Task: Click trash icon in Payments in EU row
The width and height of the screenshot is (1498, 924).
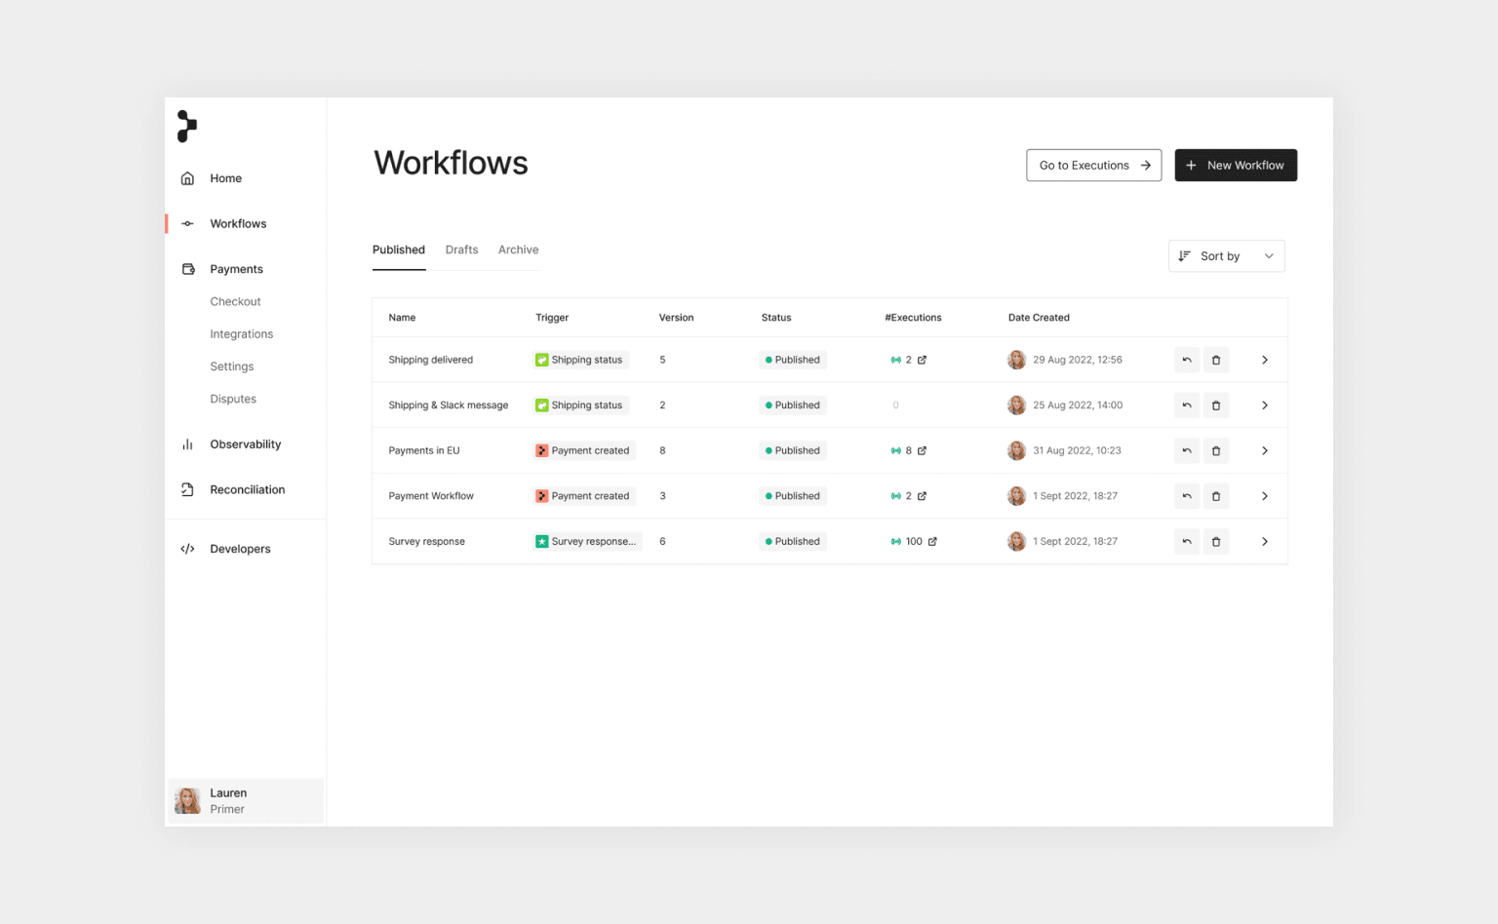Action: pos(1216,450)
